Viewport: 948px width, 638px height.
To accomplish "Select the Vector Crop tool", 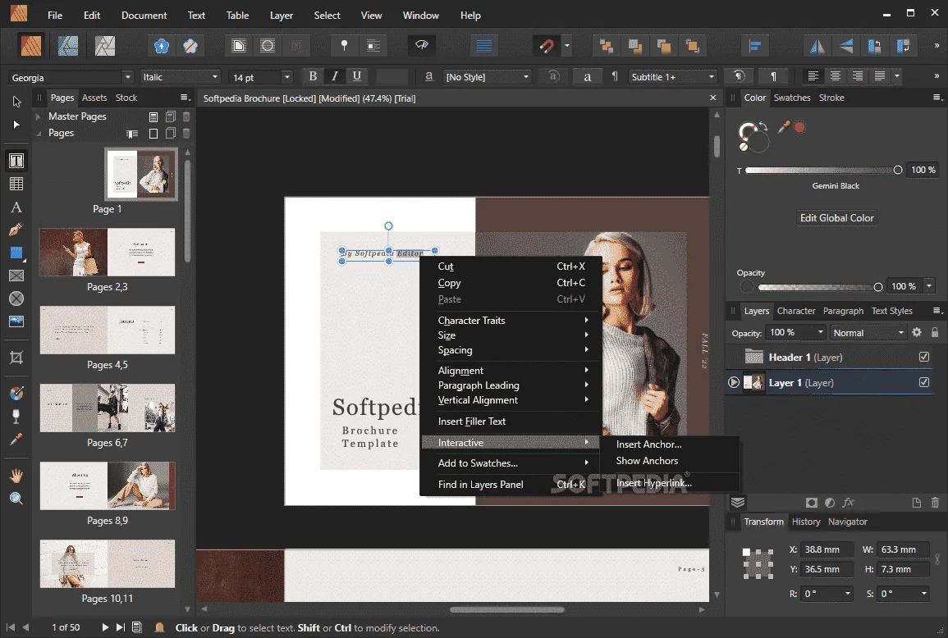I will [x=16, y=357].
